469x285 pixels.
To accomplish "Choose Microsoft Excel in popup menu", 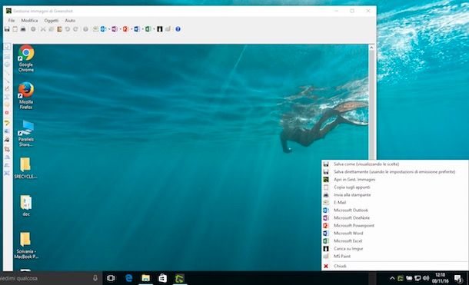I will click(x=395, y=240).
